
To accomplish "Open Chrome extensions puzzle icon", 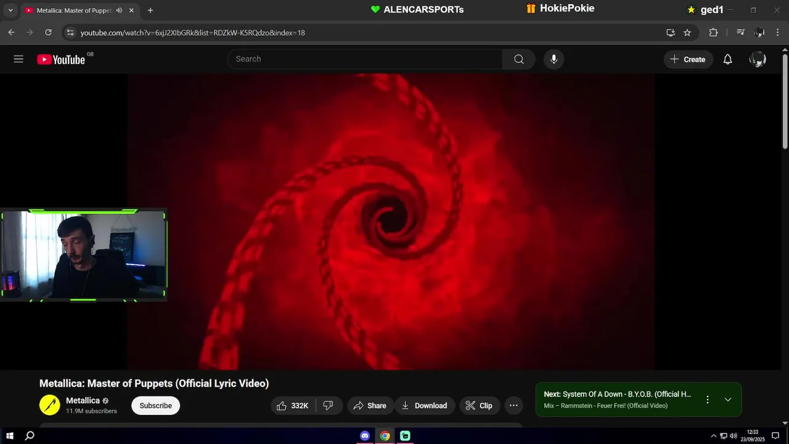I will 713,33.
